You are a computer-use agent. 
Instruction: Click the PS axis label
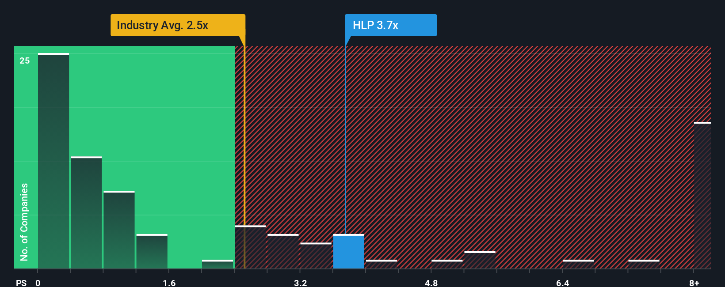click(21, 283)
